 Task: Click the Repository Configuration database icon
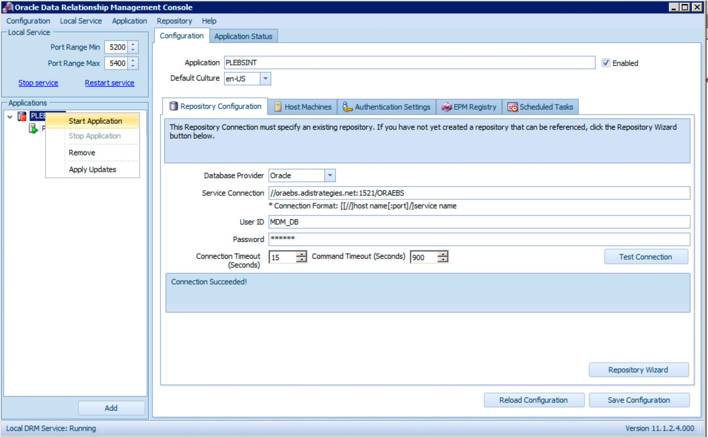click(173, 106)
